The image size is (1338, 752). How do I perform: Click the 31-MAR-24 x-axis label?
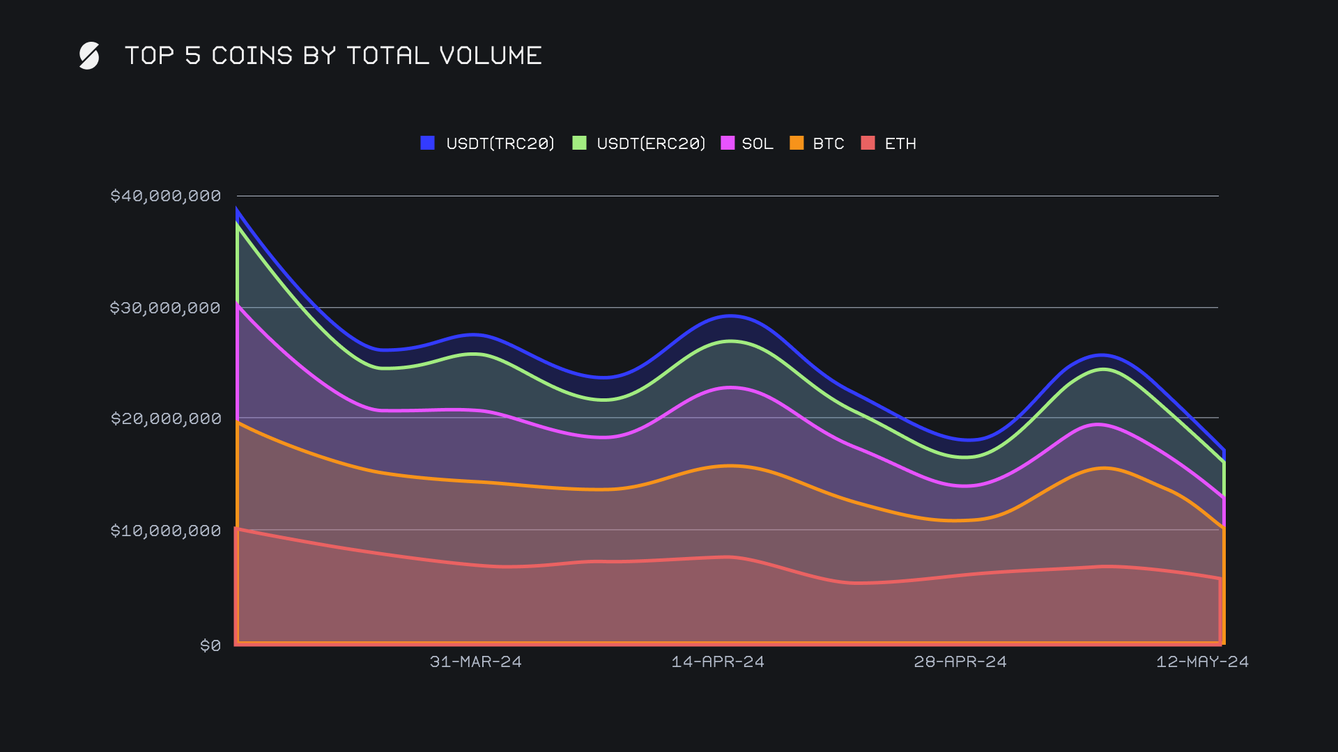tap(475, 661)
